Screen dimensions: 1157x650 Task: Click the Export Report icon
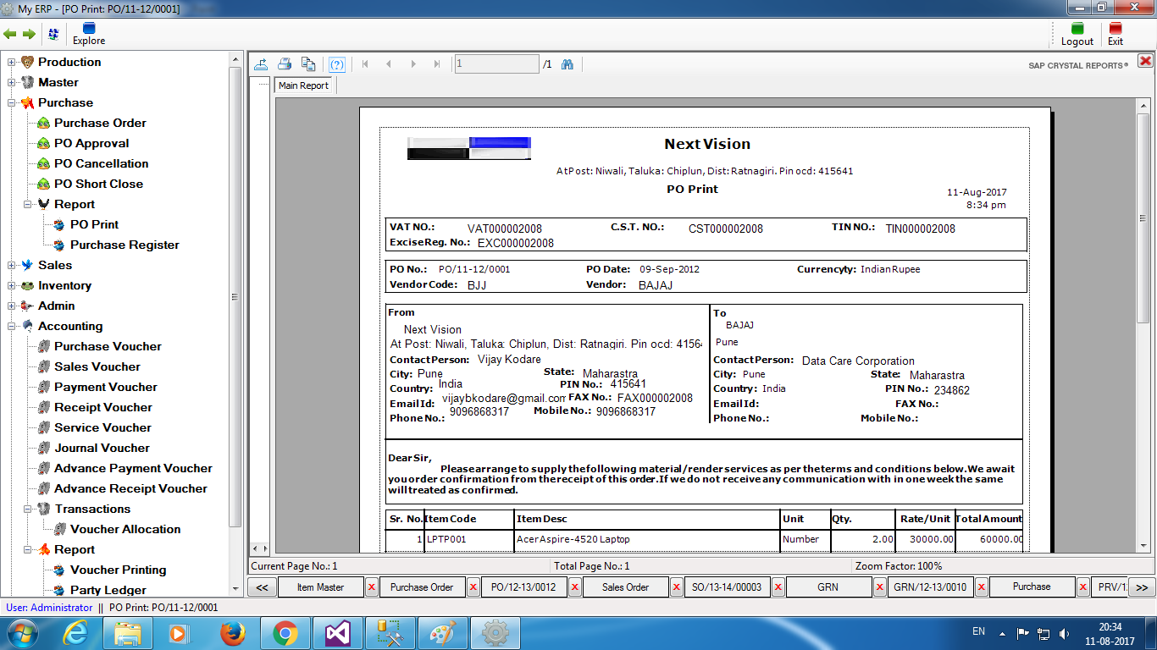click(x=262, y=64)
